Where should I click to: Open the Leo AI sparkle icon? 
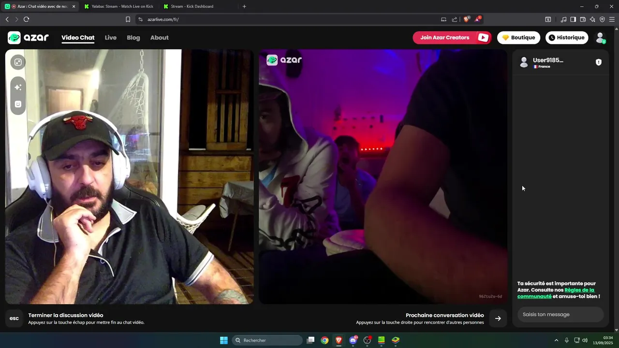[592, 19]
